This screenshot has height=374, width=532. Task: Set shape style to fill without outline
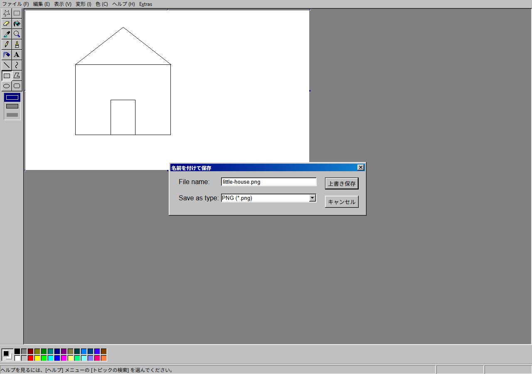pos(12,115)
